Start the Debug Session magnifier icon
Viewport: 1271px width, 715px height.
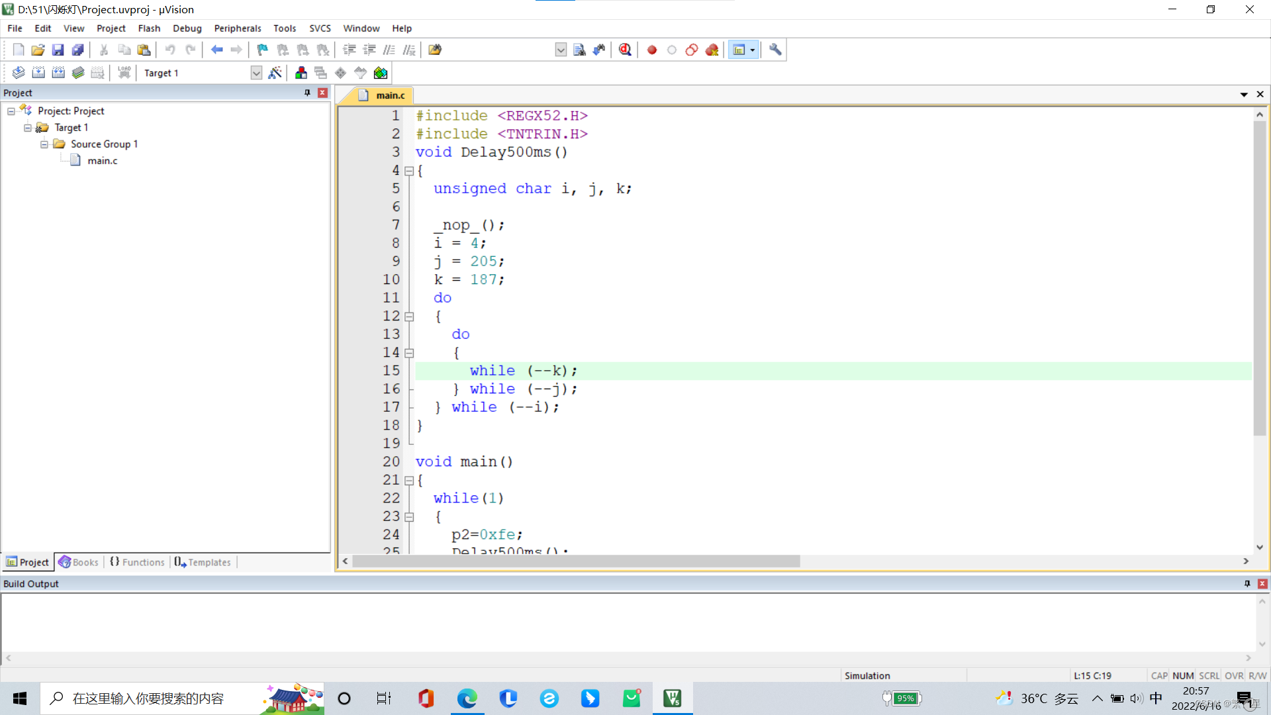pos(625,50)
